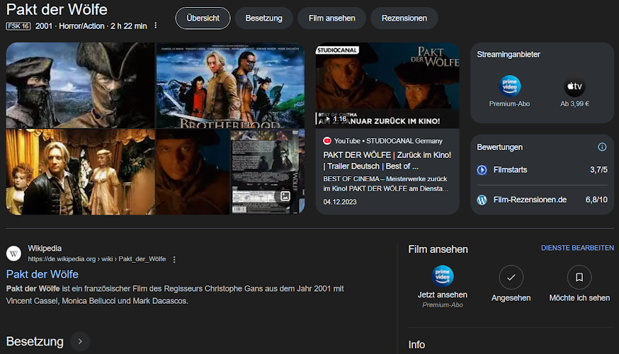The image size is (619, 354).
Task: Open the Pakt der Wölfe Wikipedia link
Action: tap(42, 274)
